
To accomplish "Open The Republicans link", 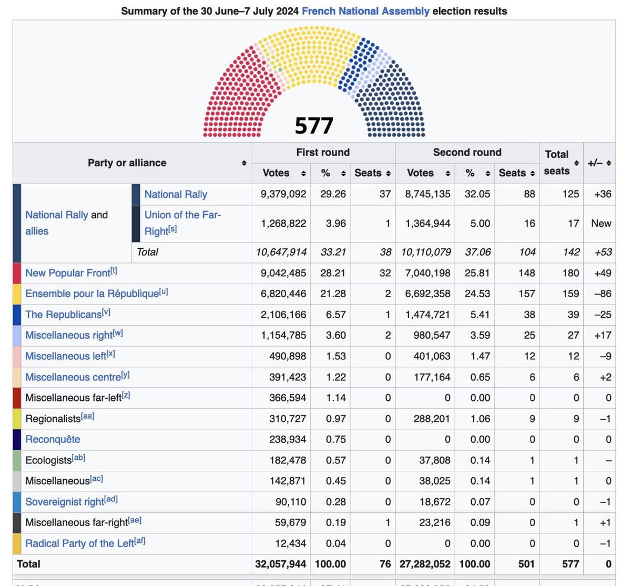I will tap(64, 315).
